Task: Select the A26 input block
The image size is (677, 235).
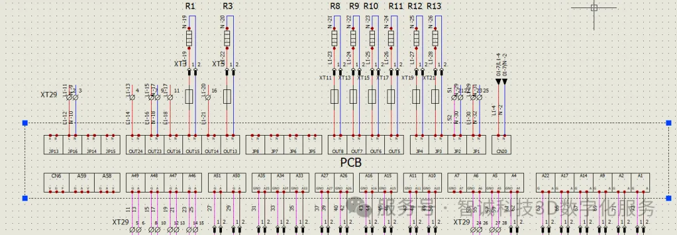Action: [344, 182]
